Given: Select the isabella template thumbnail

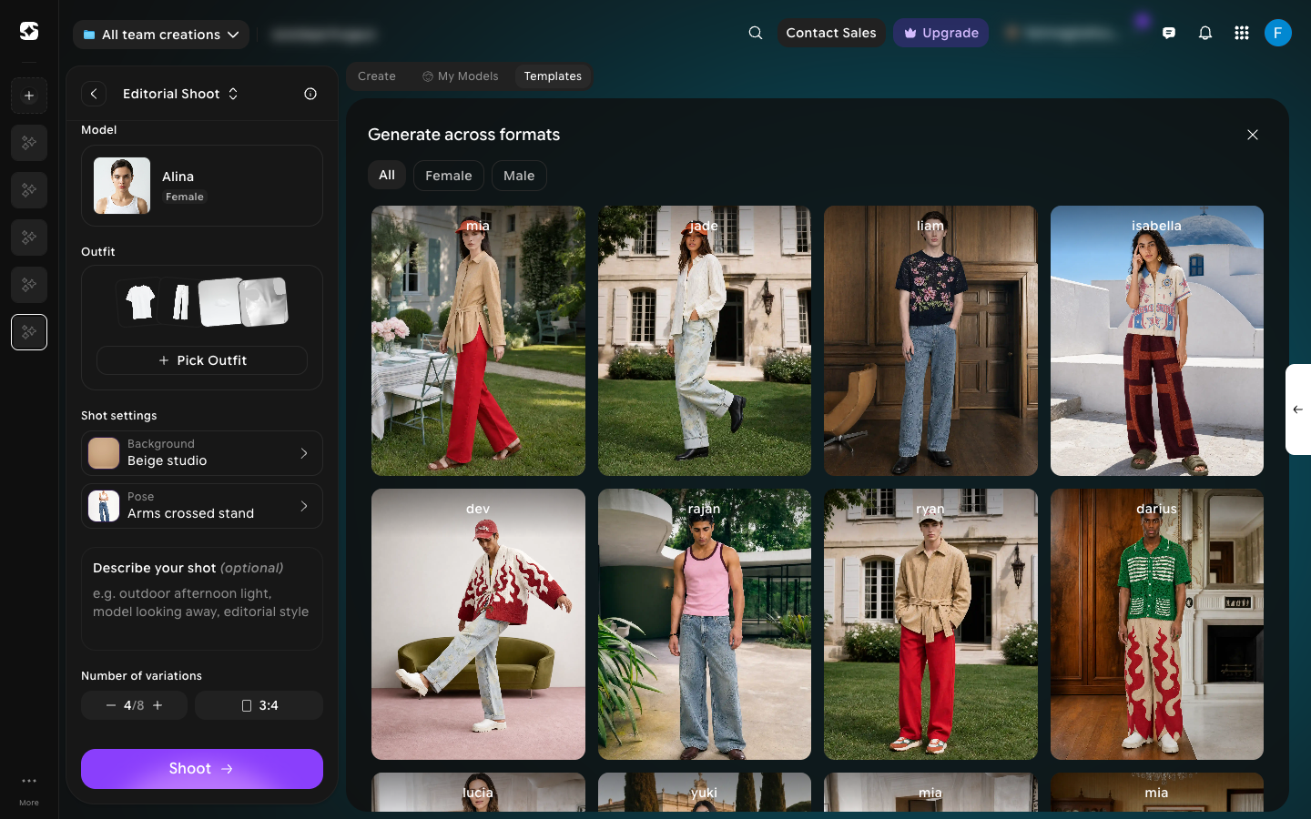Looking at the screenshot, I should 1157,341.
